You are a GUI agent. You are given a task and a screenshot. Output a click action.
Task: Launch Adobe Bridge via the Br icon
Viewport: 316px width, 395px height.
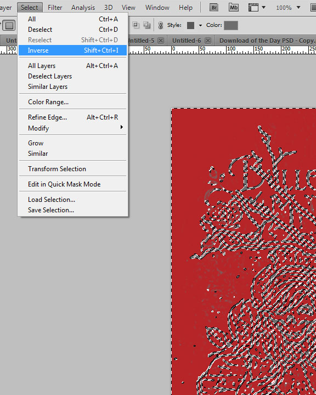(x=214, y=8)
